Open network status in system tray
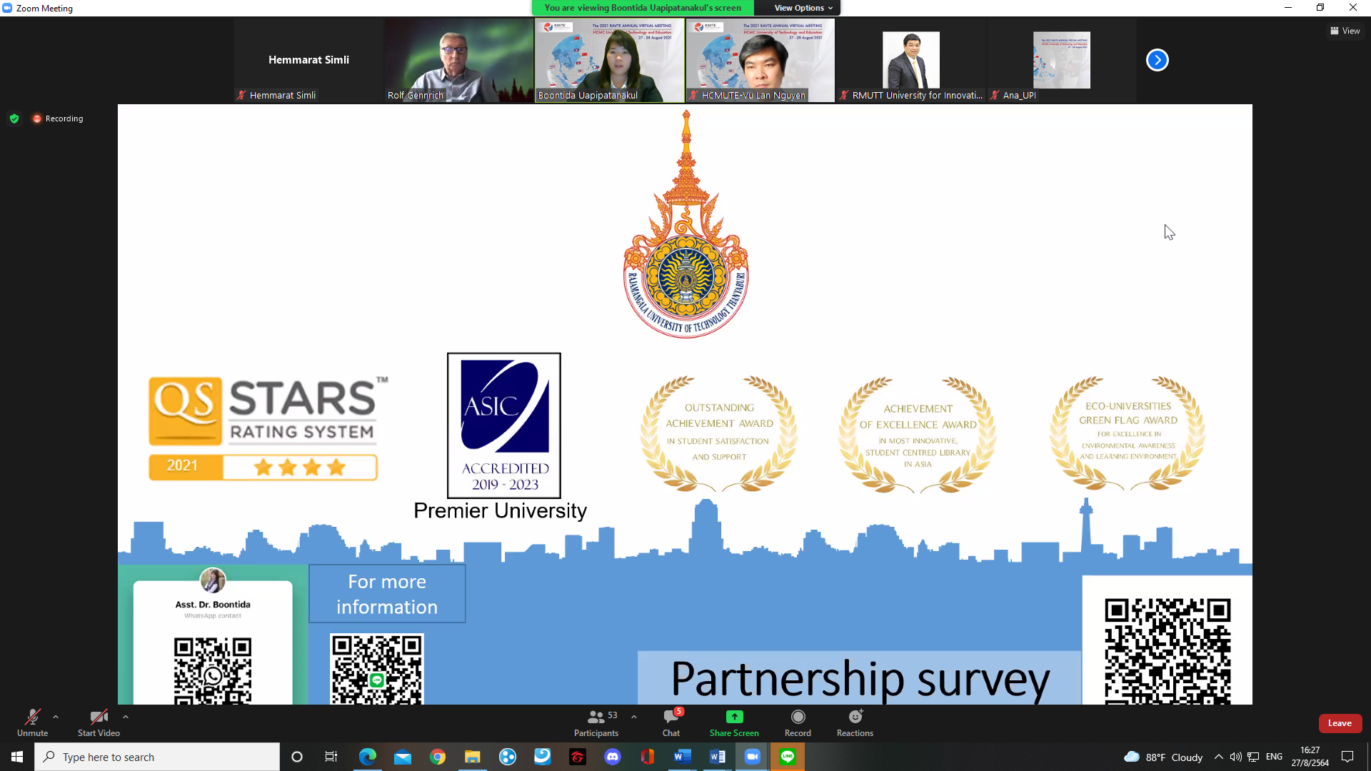Image resolution: width=1371 pixels, height=771 pixels. (x=1253, y=757)
